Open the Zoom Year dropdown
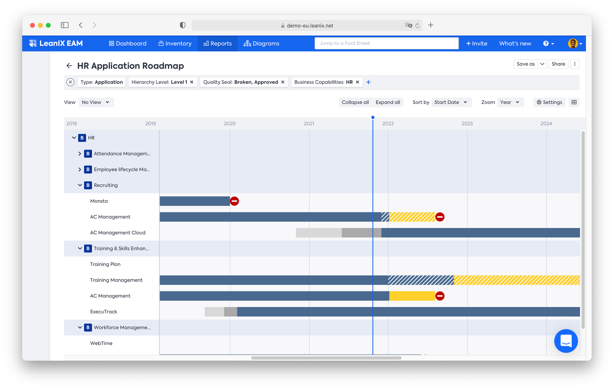 click(x=510, y=102)
